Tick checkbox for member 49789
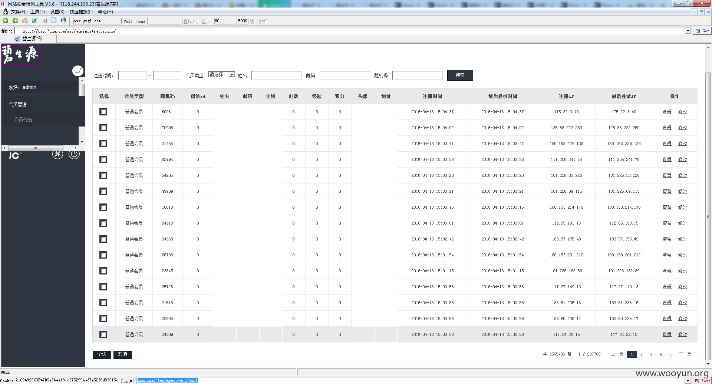 [103, 191]
